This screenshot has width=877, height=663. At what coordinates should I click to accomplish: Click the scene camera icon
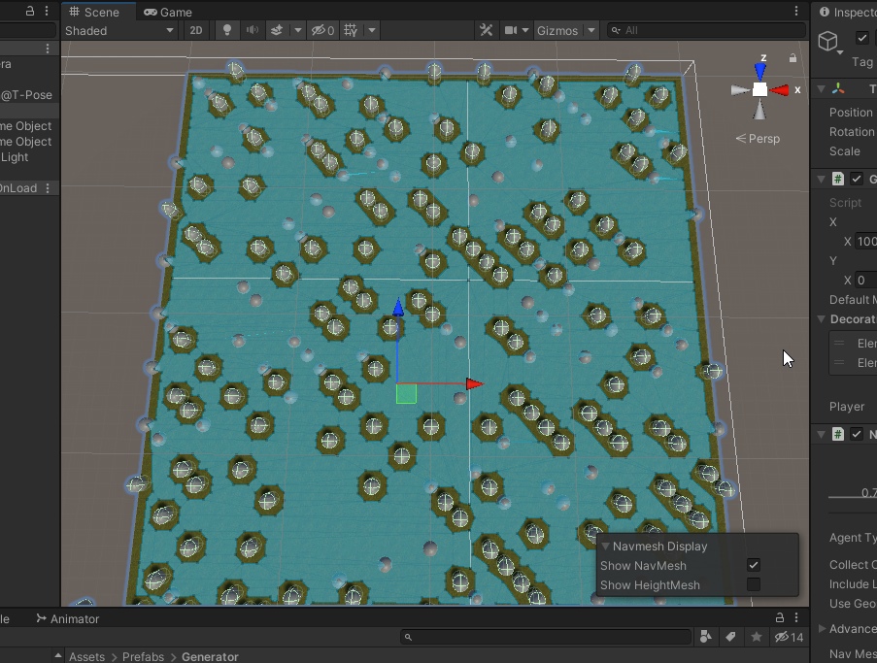(x=511, y=31)
